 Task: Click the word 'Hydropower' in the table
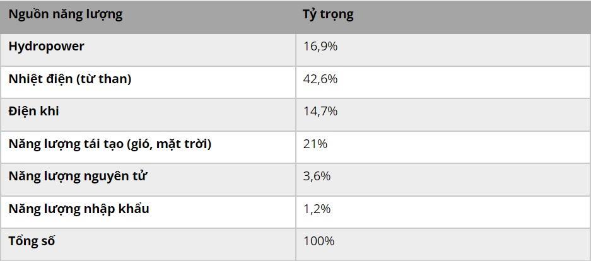point(47,47)
